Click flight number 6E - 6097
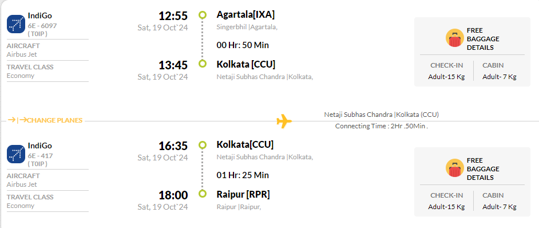 (x=42, y=26)
